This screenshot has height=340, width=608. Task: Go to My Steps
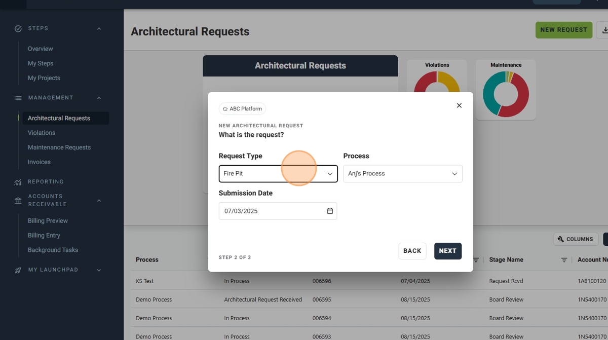pyautogui.click(x=41, y=63)
